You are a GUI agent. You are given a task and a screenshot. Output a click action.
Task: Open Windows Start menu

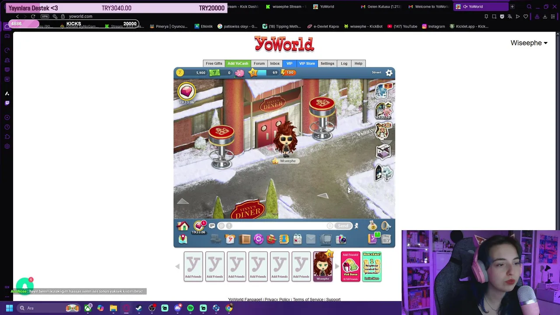point(9,308)
